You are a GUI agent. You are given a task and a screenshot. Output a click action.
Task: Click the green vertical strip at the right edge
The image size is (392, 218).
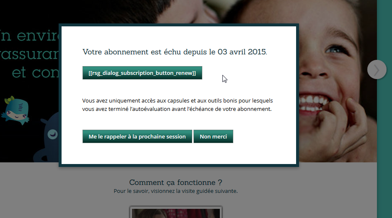(384, 126)
